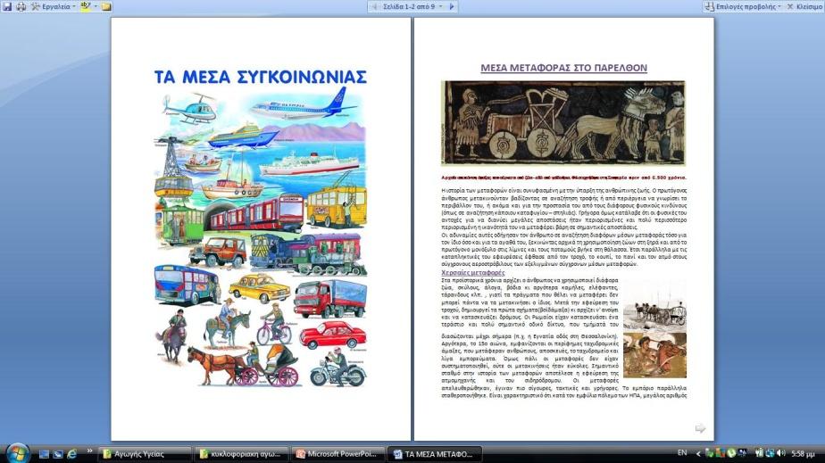The image size is (825, 463).
Task: Go to previous screen arrow
Action: pos(375,7)
